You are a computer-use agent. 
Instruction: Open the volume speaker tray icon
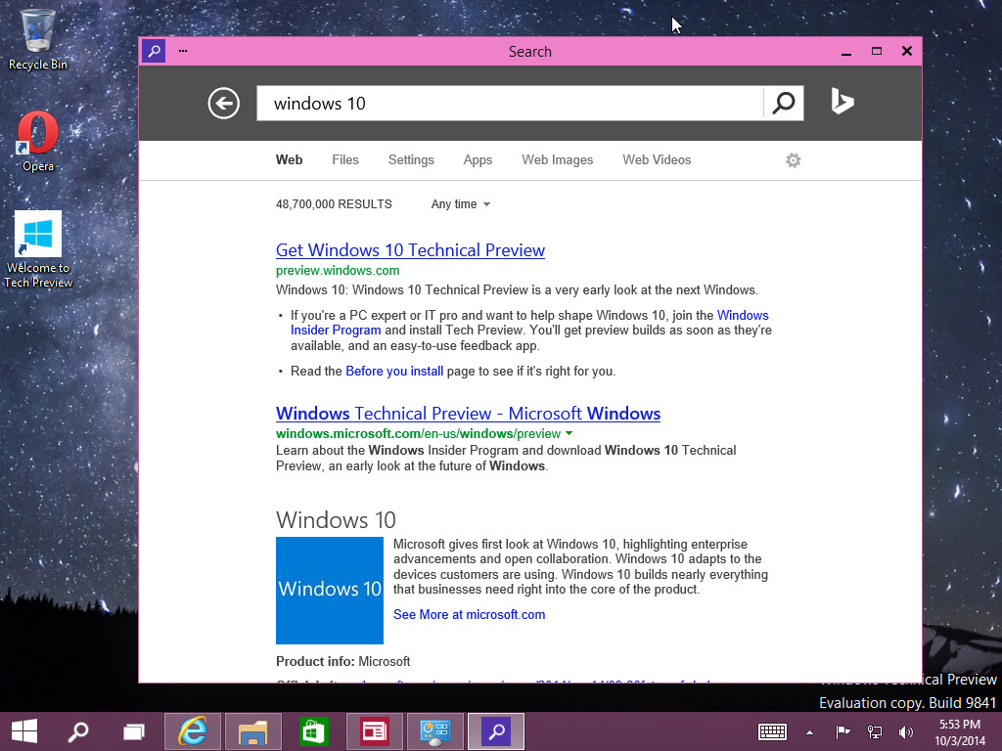(x=905, y=731)
